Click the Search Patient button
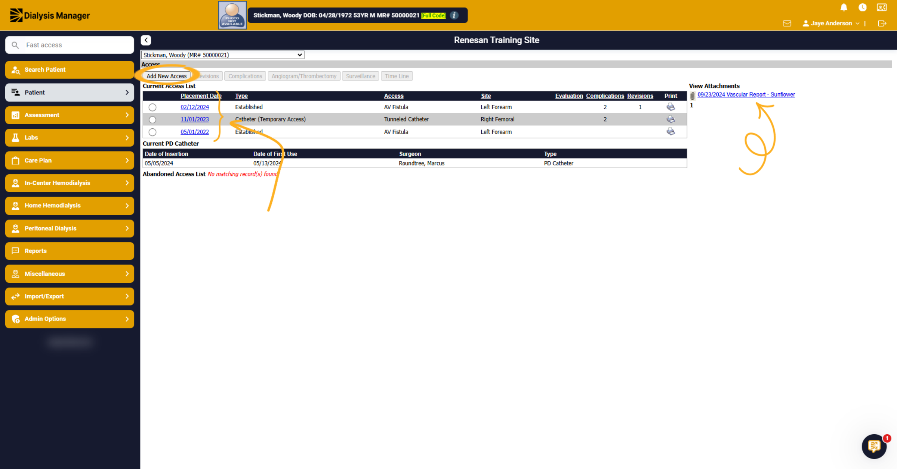Image resolution: width=897 pixels, height=469 pixels. [70, 70]
